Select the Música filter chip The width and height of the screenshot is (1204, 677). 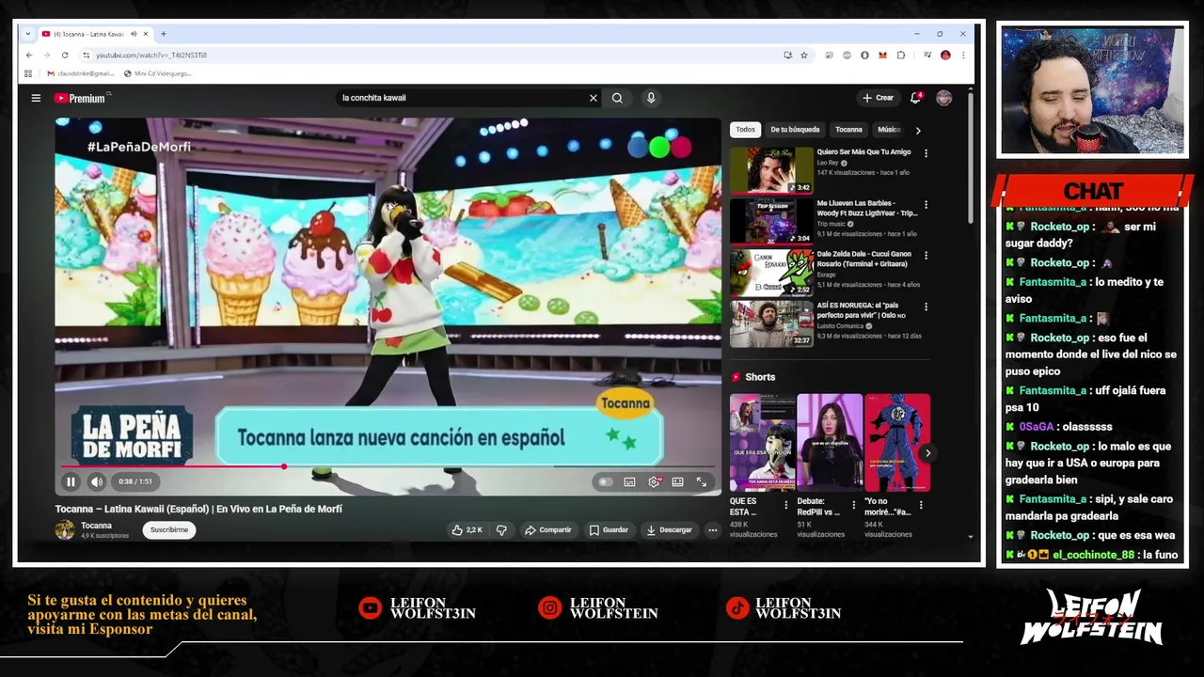coord(888,130)
